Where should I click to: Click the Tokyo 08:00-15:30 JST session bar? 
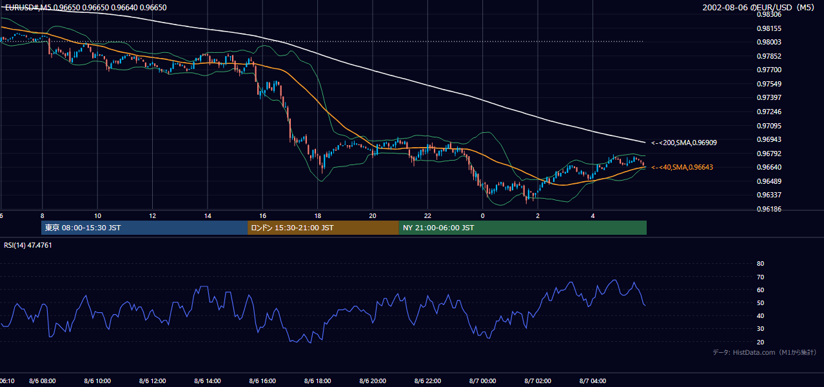click(144, 228)
